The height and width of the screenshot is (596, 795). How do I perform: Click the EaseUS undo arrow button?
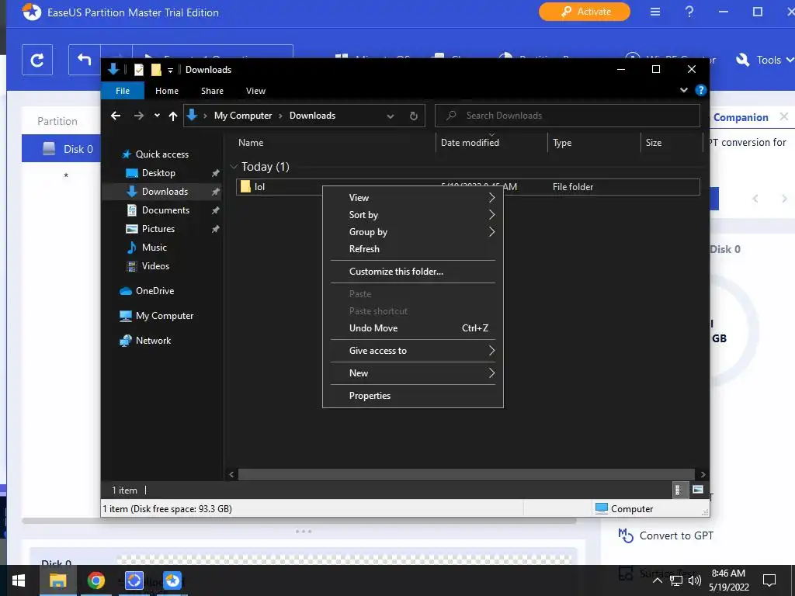coord(84,61)
